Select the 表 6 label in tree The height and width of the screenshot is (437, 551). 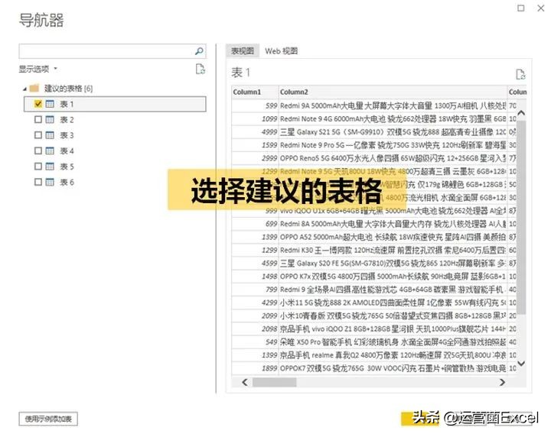(67, 183)
